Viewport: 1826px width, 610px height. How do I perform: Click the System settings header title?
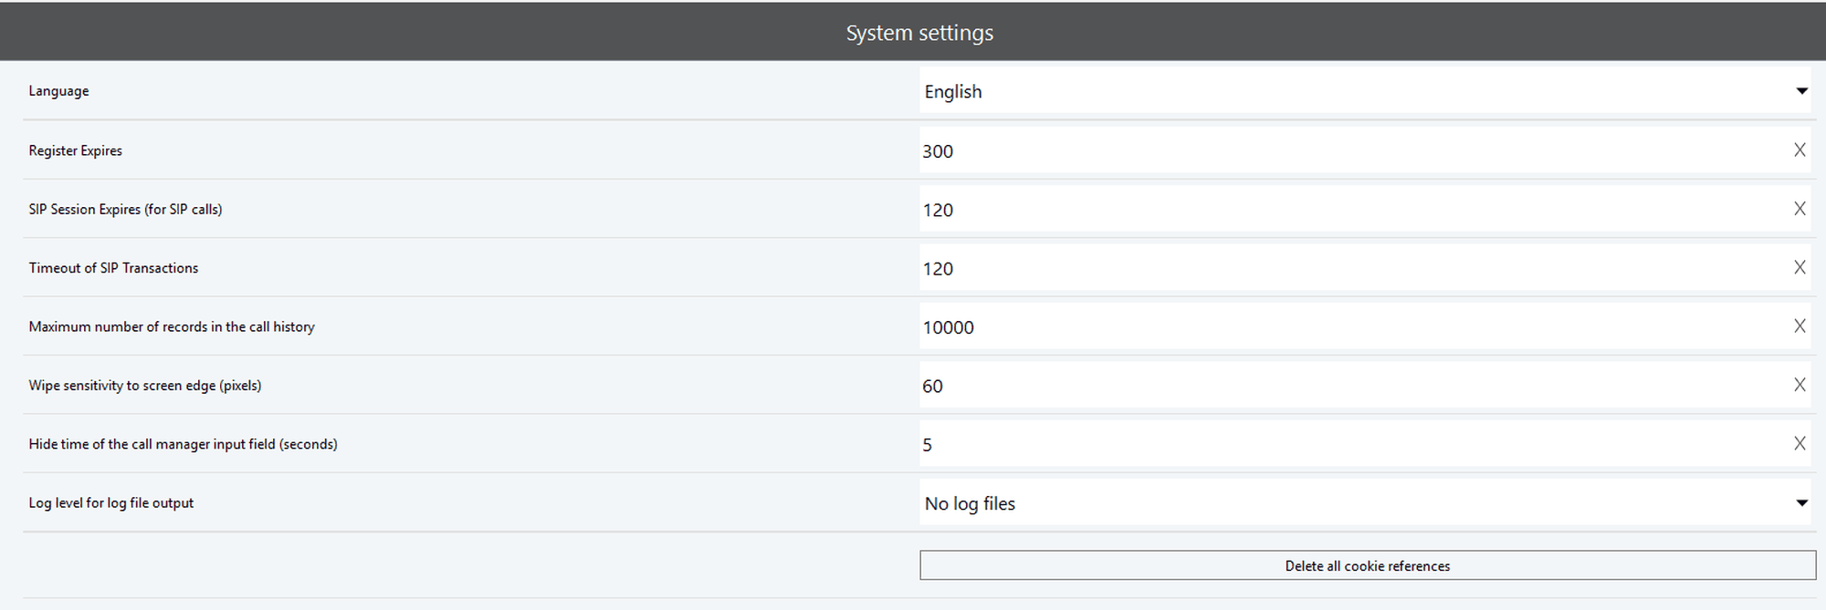click(x=918, y=33)
